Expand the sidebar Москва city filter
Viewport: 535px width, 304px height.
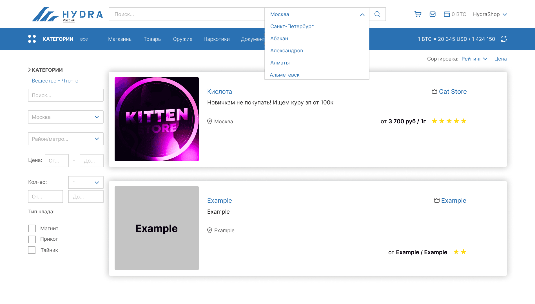point(66,117)
